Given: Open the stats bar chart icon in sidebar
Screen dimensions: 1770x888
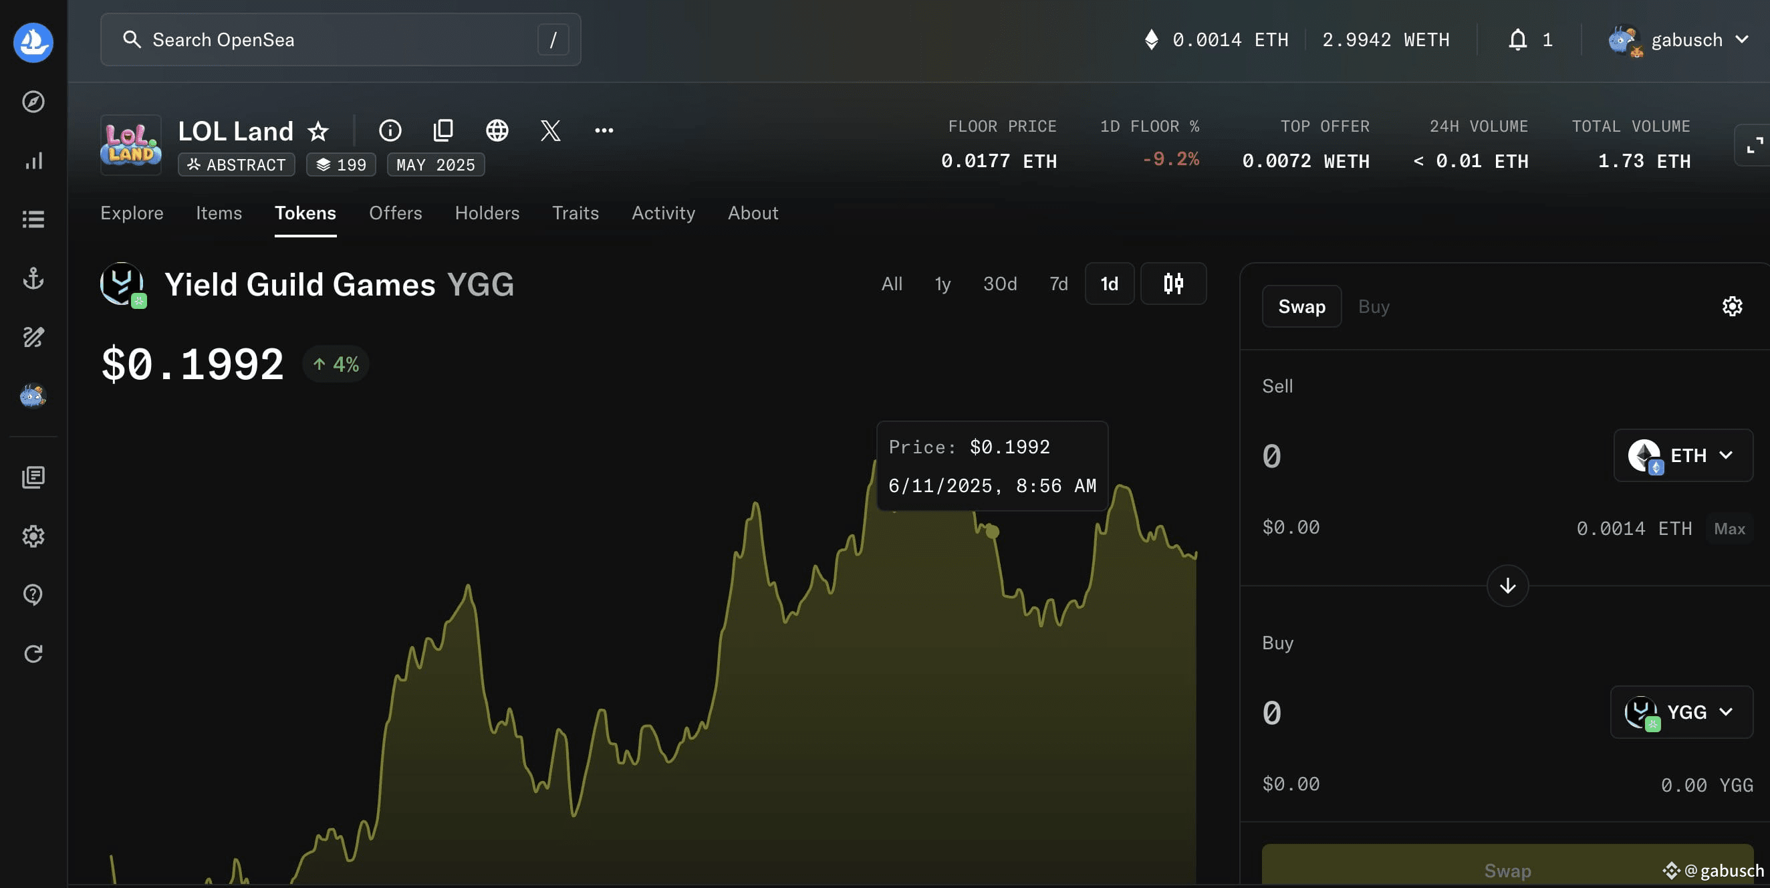Looking at the screenshot, I should pos(33,161).
